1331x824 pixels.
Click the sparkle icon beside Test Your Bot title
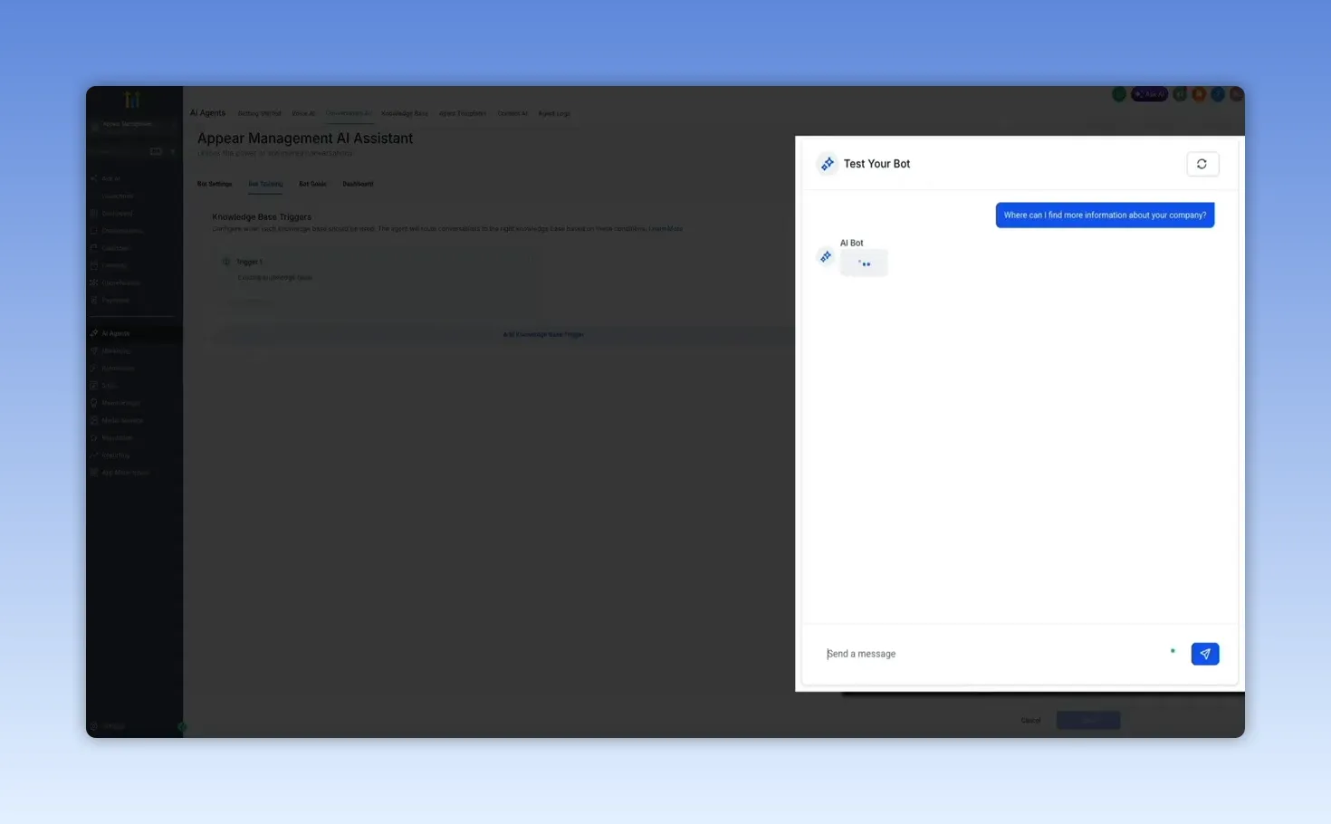click(x=827, y=164)
